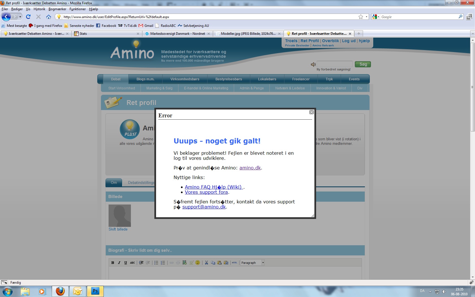Select E-handel & Online Marketing subcategory
This screenshot has height=297, width=475.
coord(206,88)
